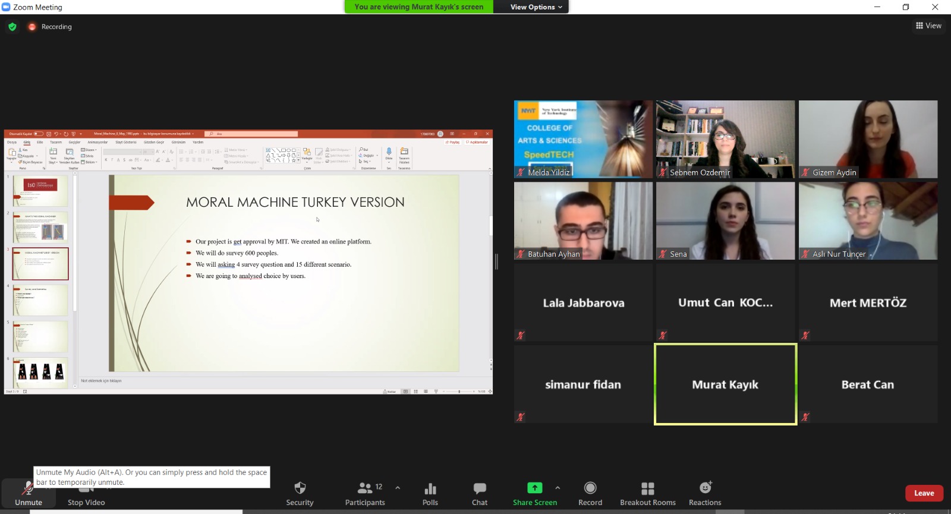951x514 pixels.
Task: Expand the Share Screen options arrow
Action: (558, 488)
